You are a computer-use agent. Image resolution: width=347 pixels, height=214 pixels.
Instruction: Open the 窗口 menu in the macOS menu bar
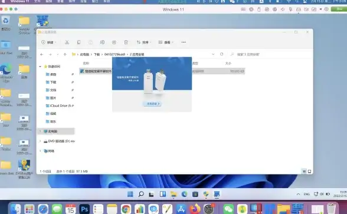pyautogui.click(x=95, y=1)
